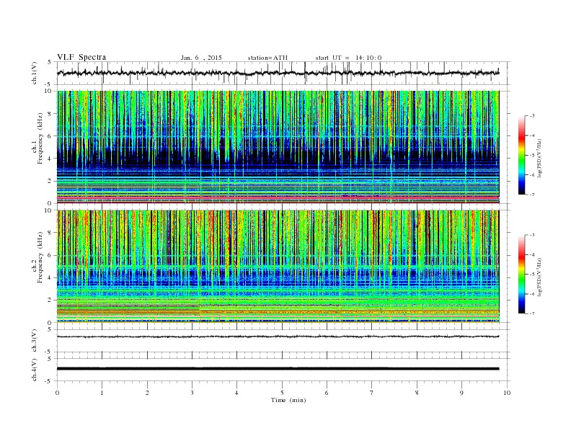Click the "ch.1(V)" waveform axis label
Image resolution: width=571 pixels, height=441 pixels.
(x=35, y=73)
